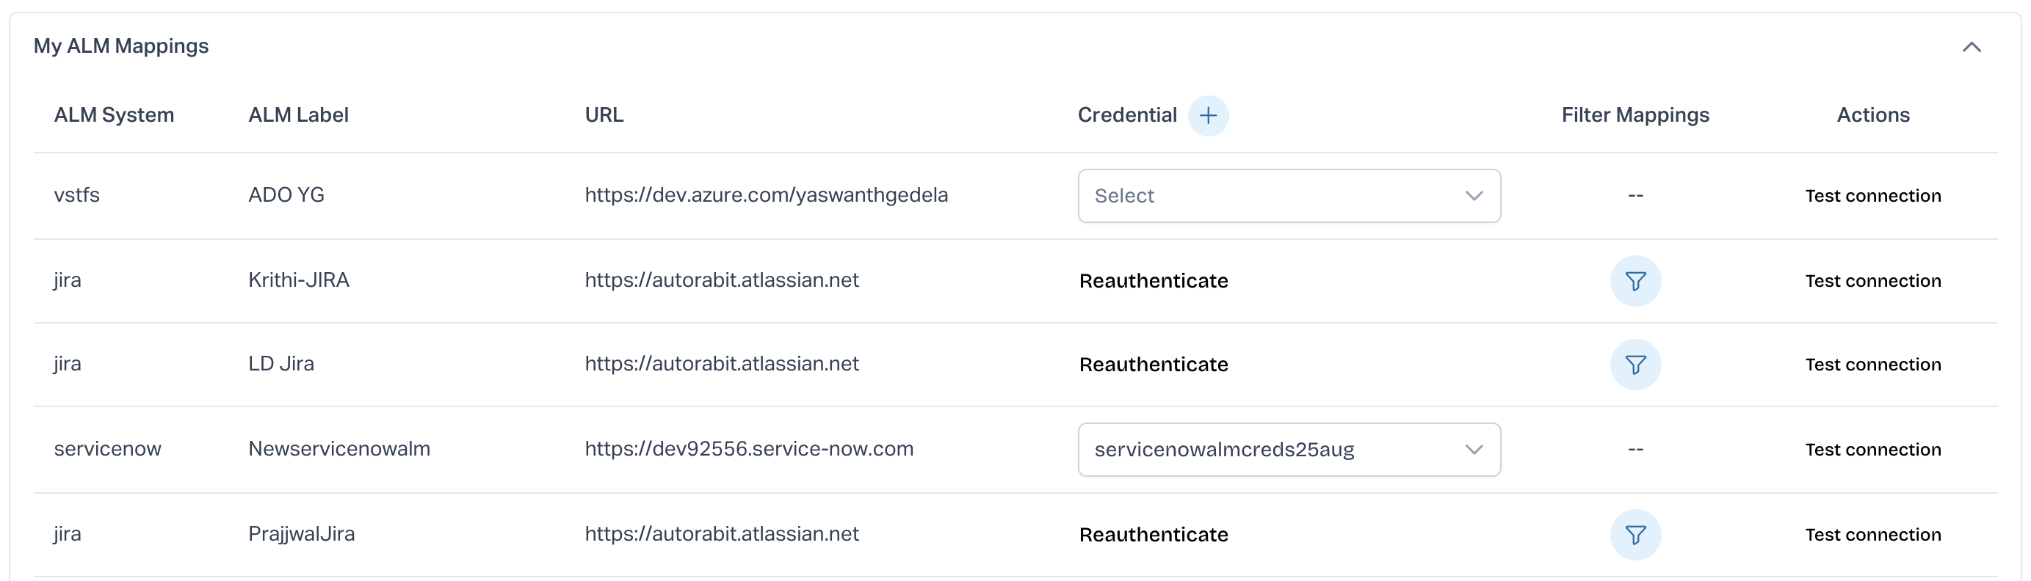The height and width of the screenshot is (581, 2031).
Task: Test connection for Krithi-JIRA
Action: click(x=1872, y=281)
